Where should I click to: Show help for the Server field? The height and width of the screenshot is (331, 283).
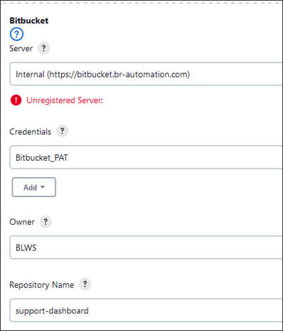(44, 48)
